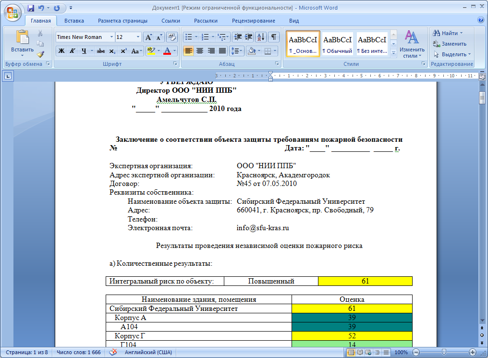The image size is (488, 358).
Task: Align the paragraph to the right
Action: click(211, 51)
